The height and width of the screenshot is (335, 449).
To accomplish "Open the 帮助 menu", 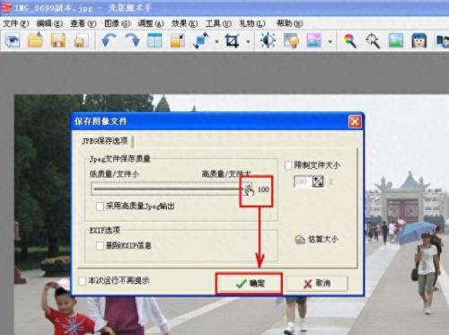I will click(x=289, y=23).
